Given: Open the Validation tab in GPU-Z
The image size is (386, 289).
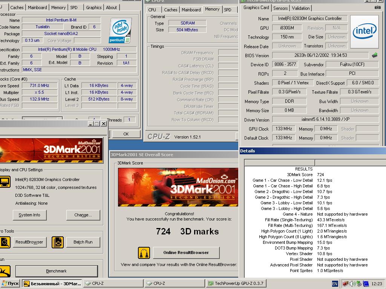Looking at the screenshot, I should coord(300,8).
